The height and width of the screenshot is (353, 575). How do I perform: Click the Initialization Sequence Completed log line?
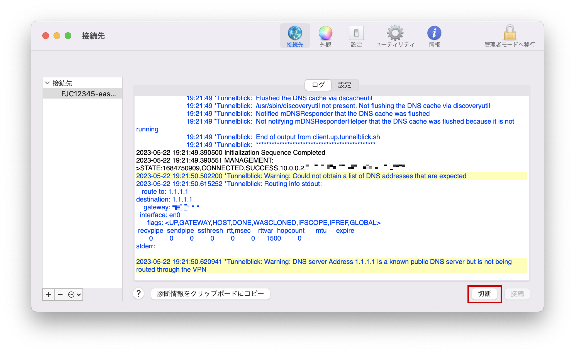pyautogui.click(x=230, y=153)
